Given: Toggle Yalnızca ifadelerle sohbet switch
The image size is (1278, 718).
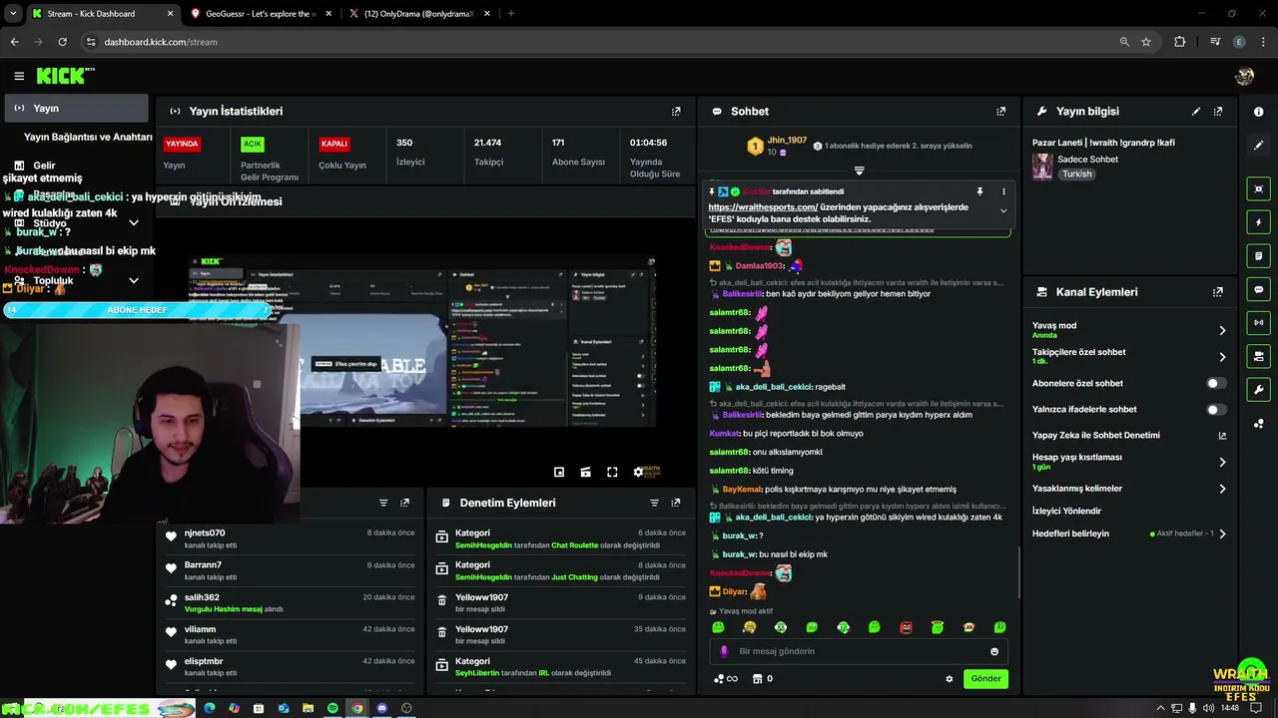Looking at the screenshot, I should 1215,410.
